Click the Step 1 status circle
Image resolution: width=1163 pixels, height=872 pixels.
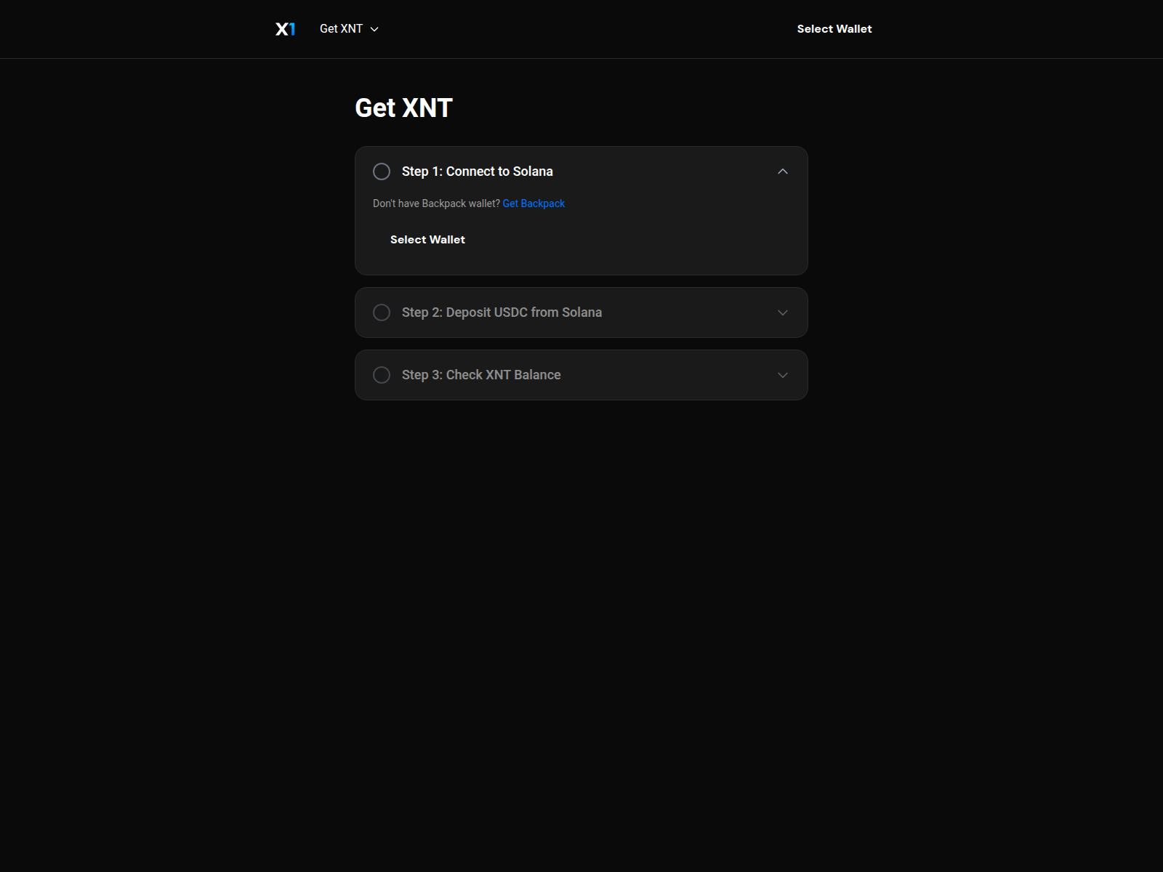382,171
